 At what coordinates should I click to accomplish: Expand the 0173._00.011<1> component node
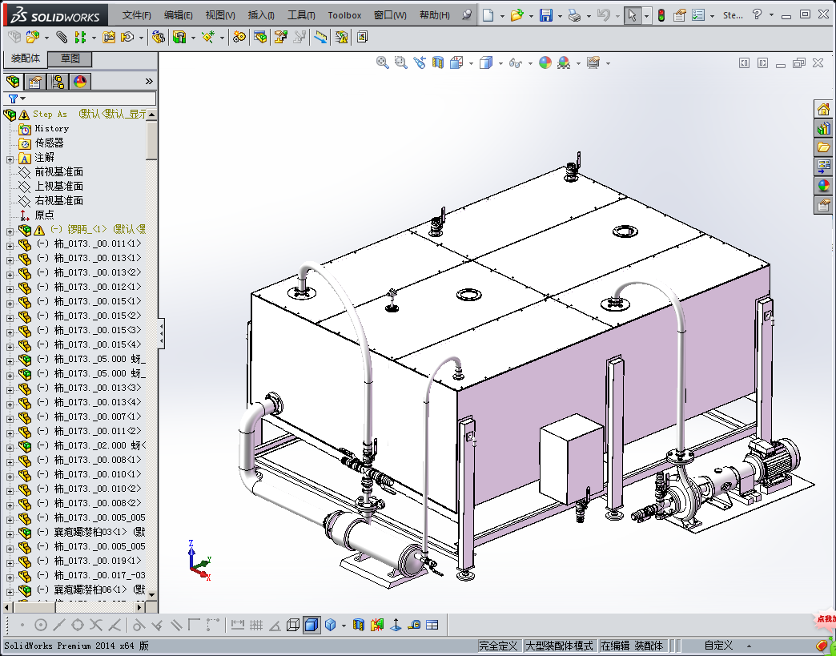pos(10,245)
